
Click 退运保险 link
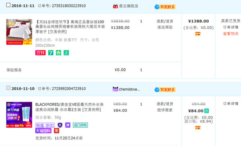pyautogui.click(x=165, y=27)
